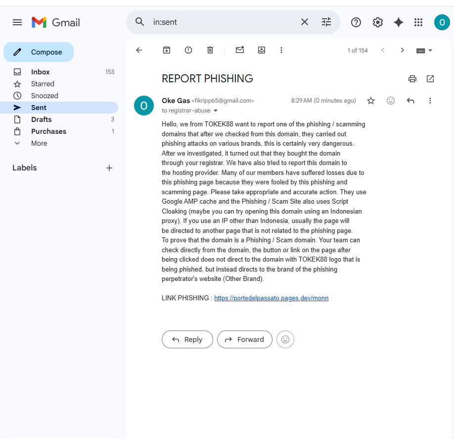Delete this email with trash icon

[x=210, y=50]
